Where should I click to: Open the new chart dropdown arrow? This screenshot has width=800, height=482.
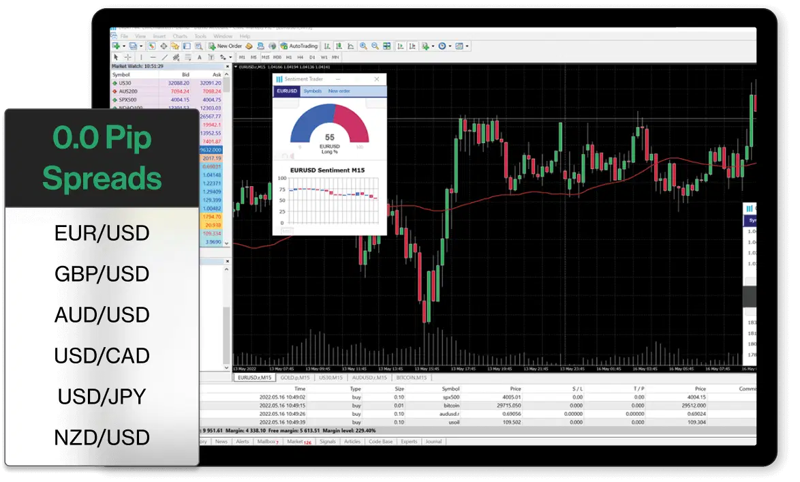[x=123, y=46]
